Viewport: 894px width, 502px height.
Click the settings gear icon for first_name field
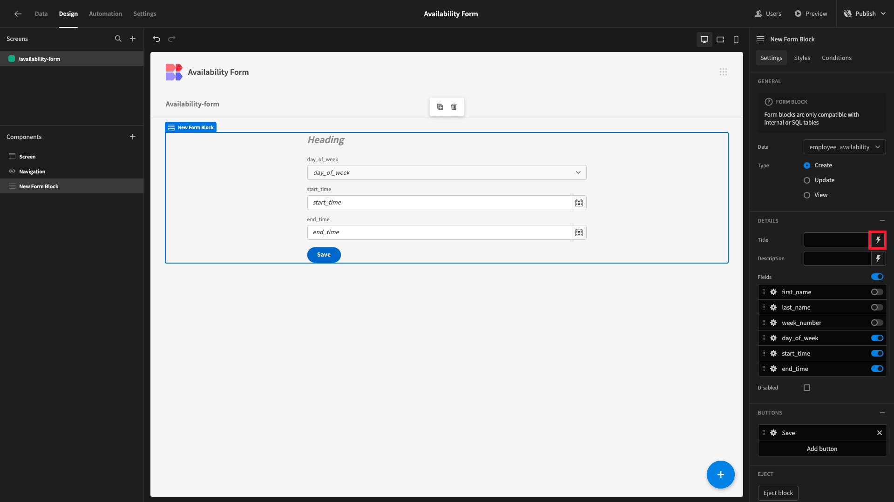point(773,292)
